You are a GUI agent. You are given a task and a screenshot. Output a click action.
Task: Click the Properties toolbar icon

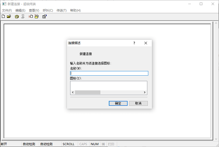click(x=45, y=16)
